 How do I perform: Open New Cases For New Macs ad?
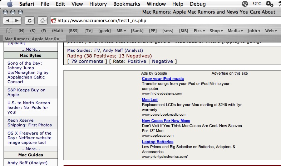(x=166, y=121)
